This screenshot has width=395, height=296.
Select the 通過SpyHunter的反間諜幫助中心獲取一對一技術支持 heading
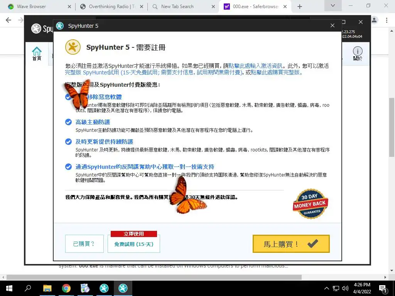145,166
